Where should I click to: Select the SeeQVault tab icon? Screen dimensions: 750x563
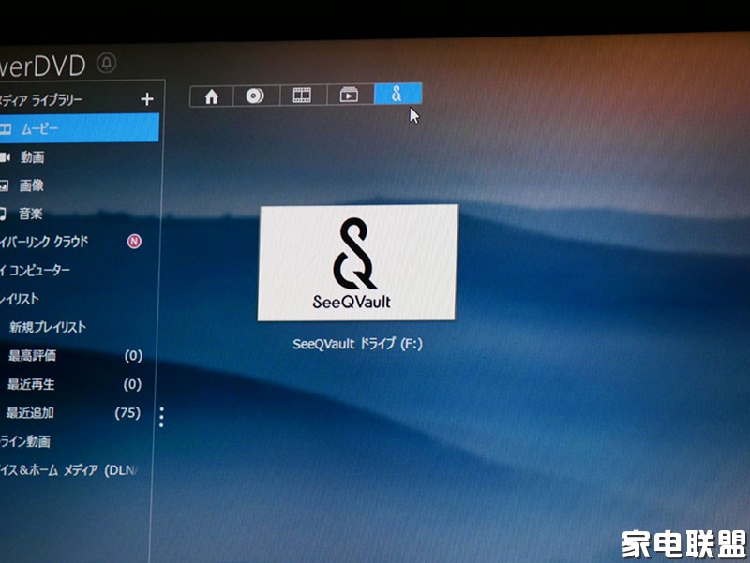(397, 93)
